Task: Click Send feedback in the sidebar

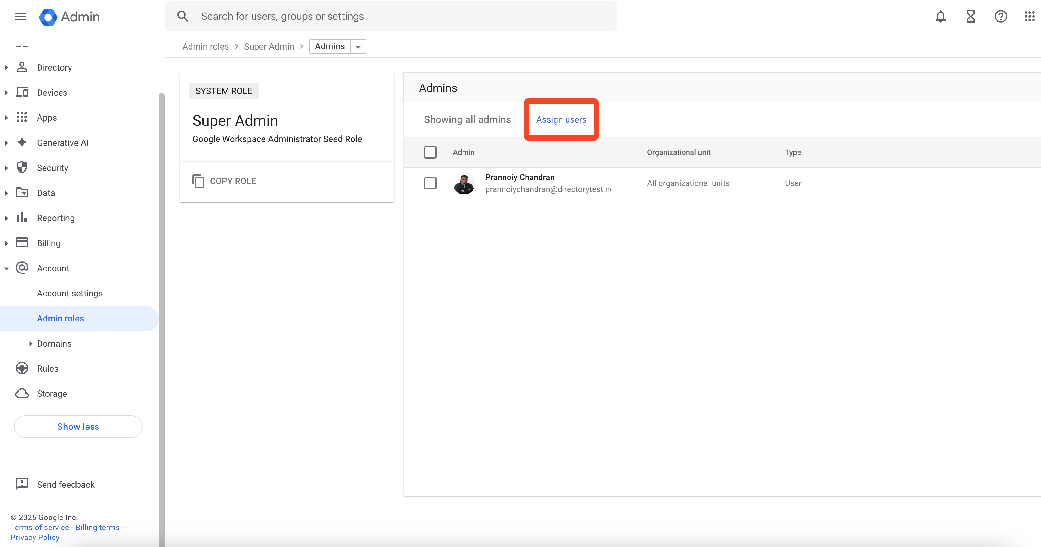Action: pos(65,484)
